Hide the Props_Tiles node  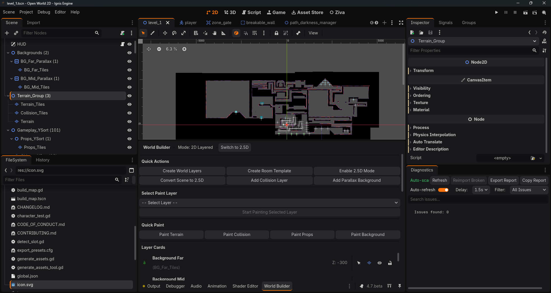coord(129,147)
